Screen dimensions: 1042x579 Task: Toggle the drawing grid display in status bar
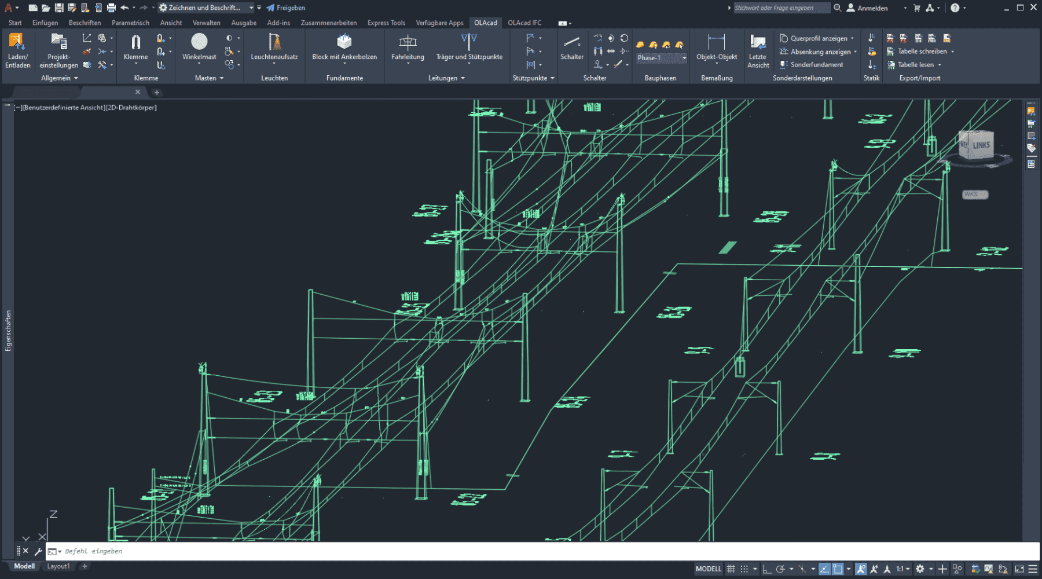click(731, 569)
